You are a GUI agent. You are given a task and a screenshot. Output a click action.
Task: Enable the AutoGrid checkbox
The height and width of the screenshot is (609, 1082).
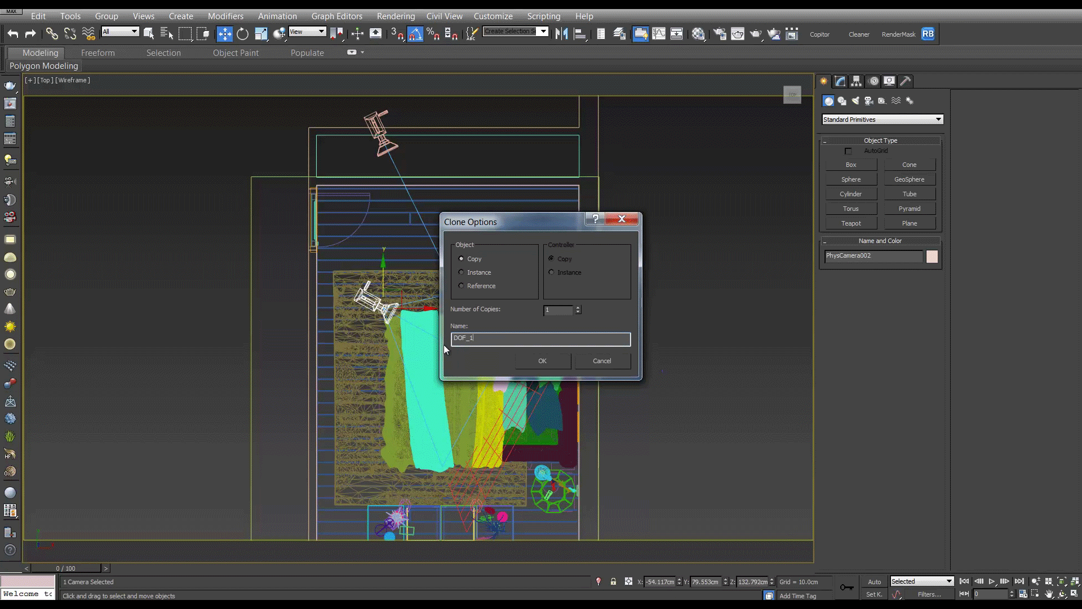pyautogui.click(x=848, y=151)
